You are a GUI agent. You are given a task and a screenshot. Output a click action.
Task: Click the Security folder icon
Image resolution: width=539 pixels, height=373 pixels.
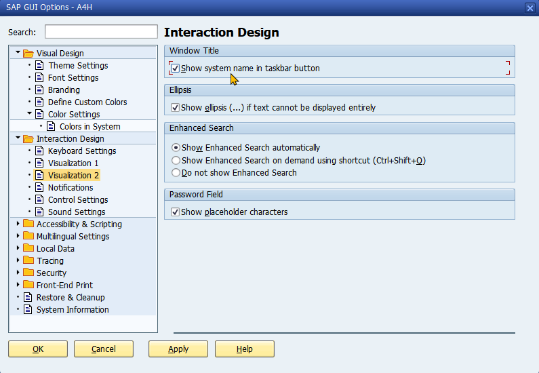[x=28, y=273]
